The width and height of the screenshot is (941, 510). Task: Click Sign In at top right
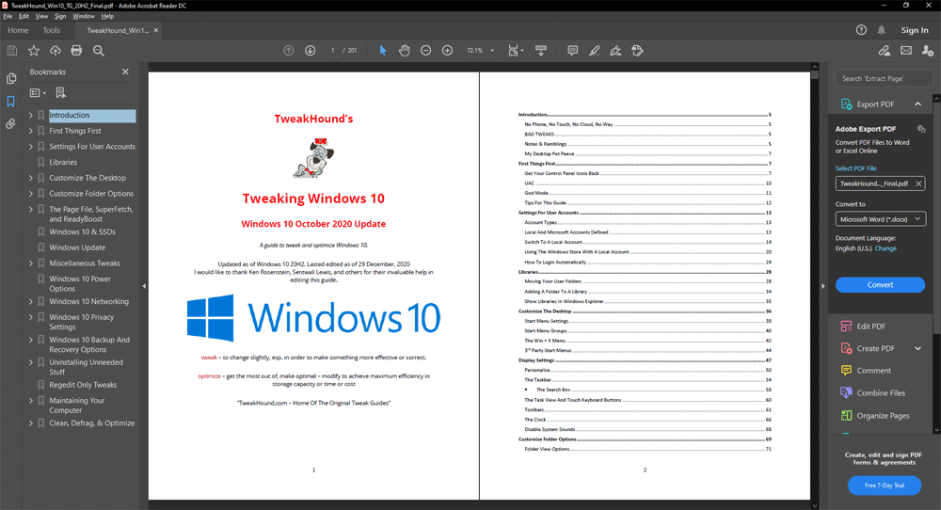[915, 30]
